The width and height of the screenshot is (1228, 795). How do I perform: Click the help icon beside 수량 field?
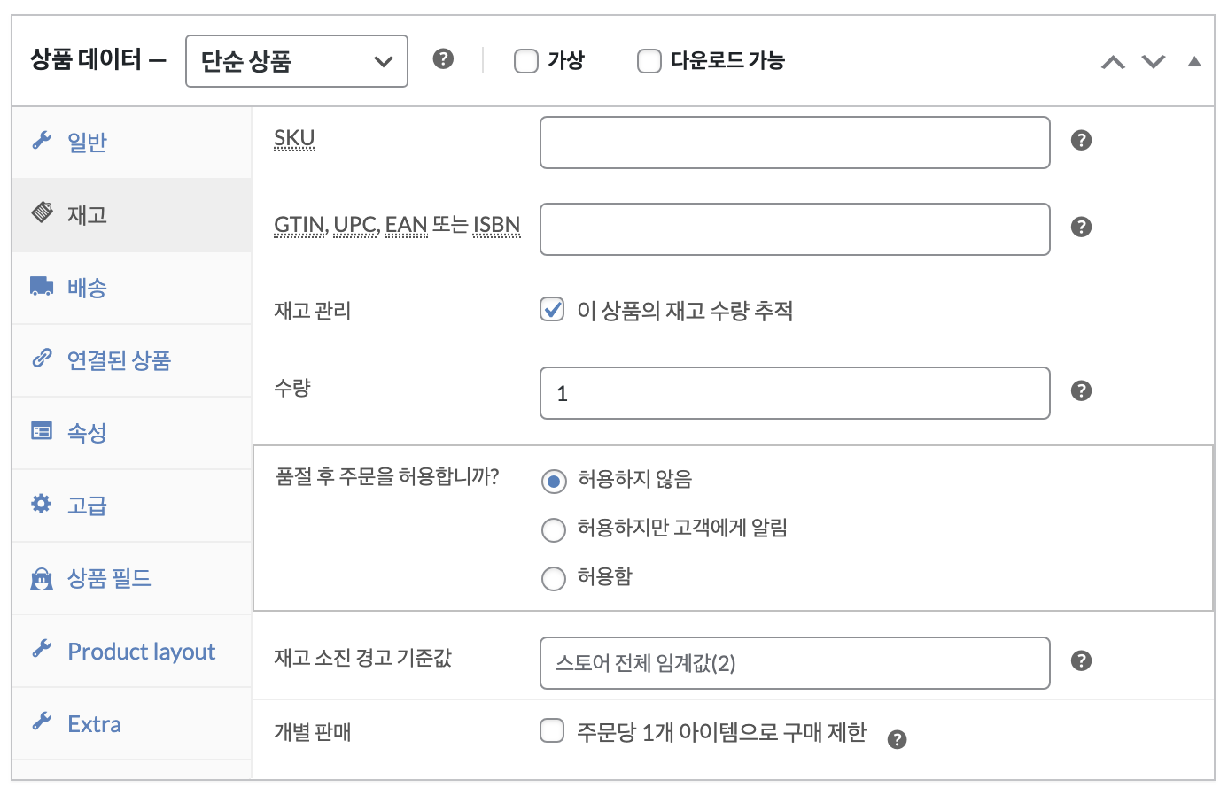pos(1081,390)
